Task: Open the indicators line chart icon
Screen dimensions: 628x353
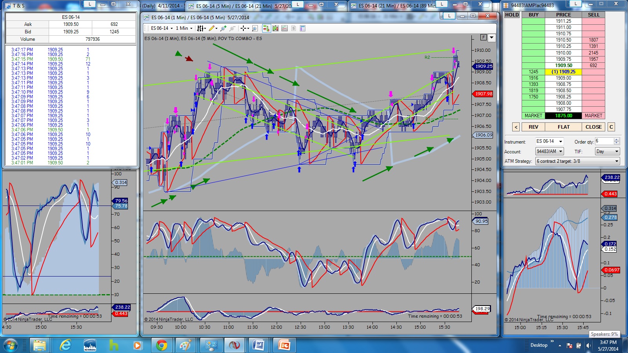Action: (285, 28)
